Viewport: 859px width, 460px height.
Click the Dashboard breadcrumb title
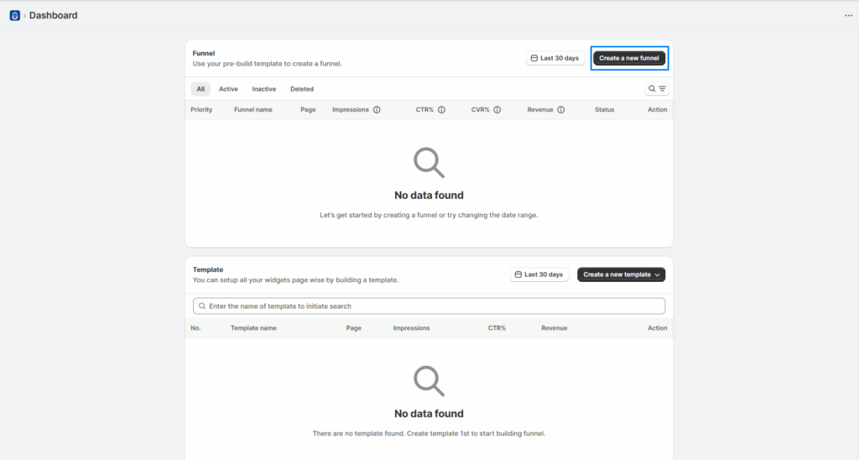[x=54, y=15]
